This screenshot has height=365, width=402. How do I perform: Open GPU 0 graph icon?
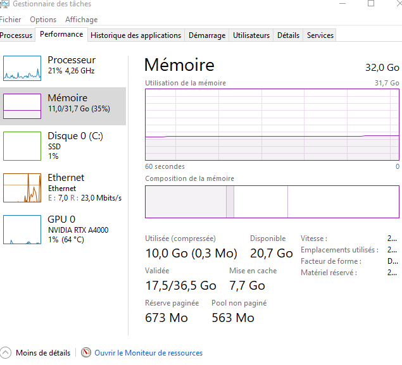point(22,229)
